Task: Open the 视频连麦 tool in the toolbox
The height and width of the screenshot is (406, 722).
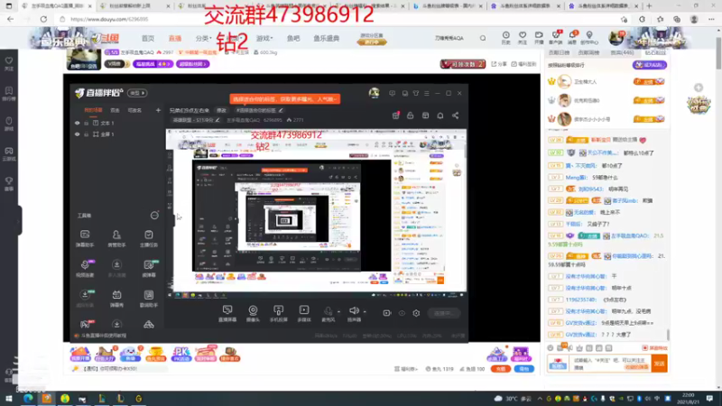Action: tap(85, 268)
